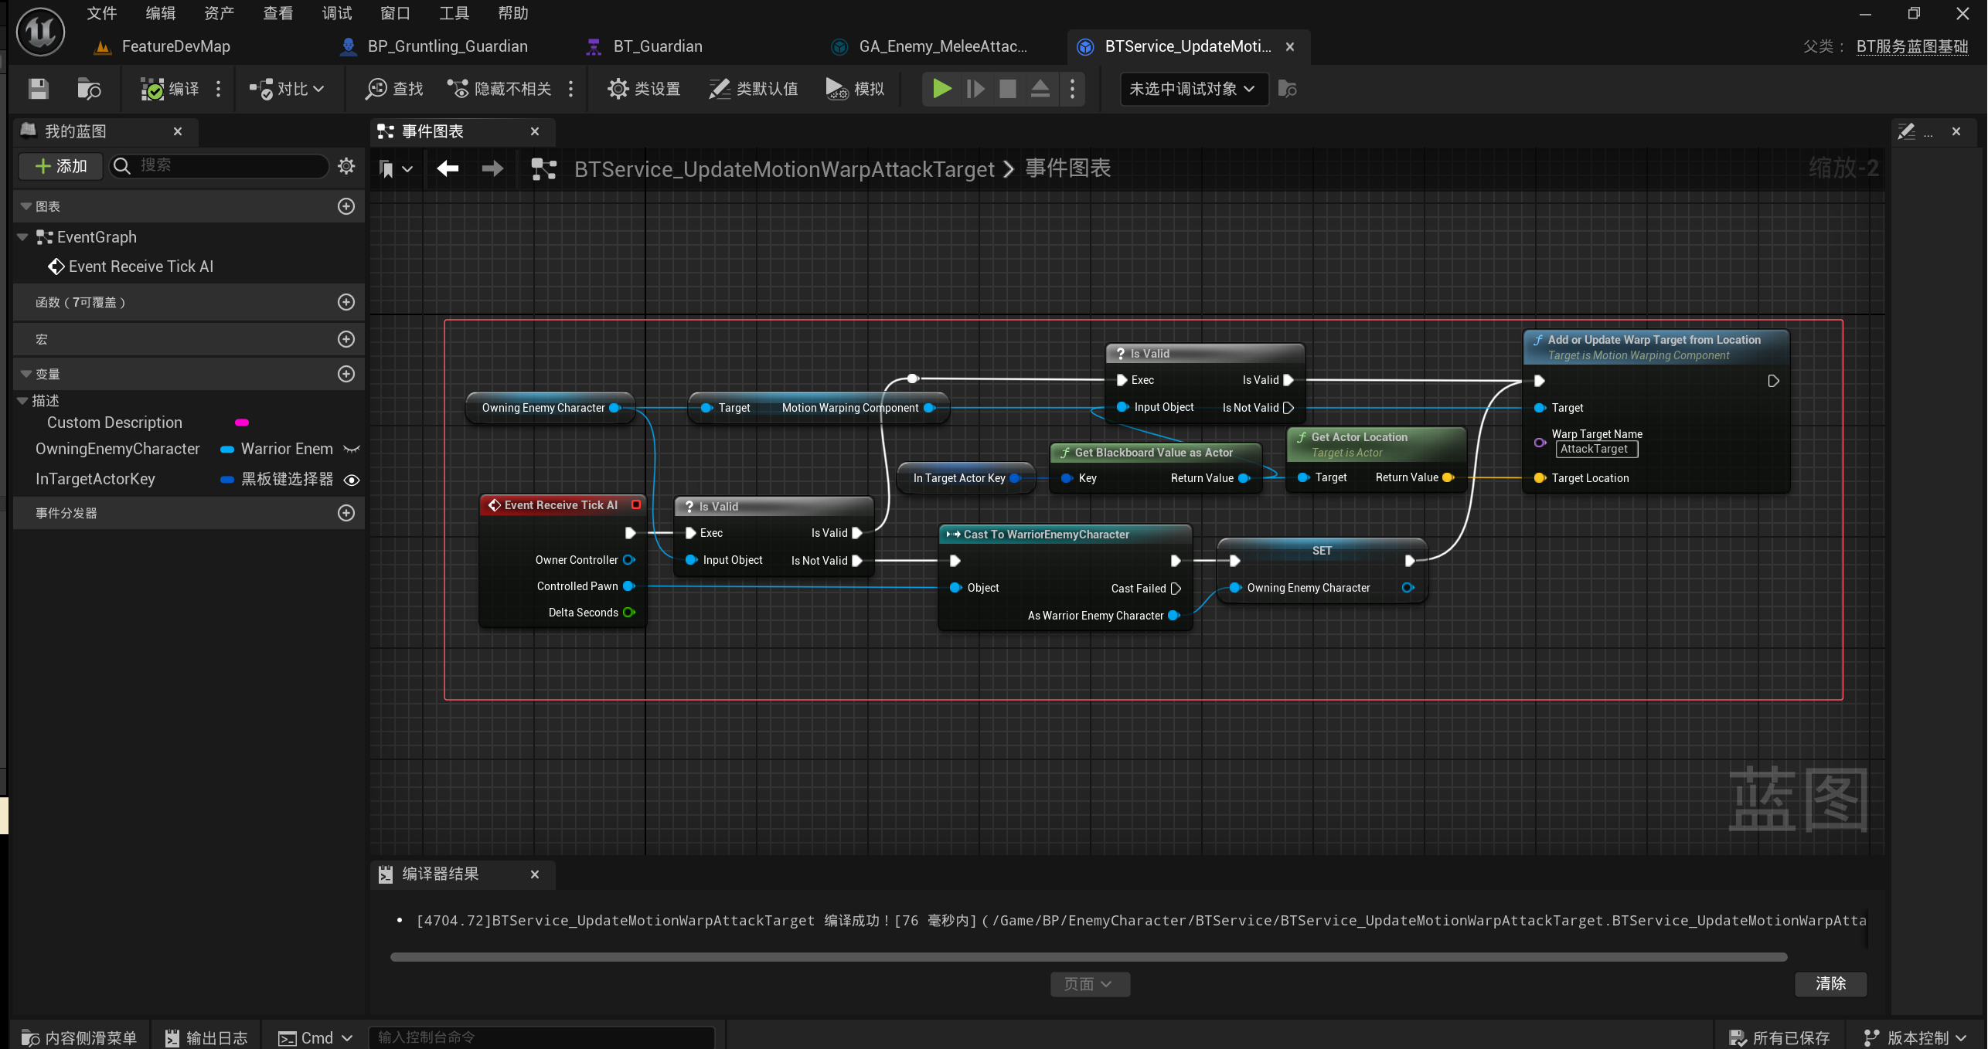Open the 查找 find tool
The image size is (1988, 1049).
tap(394, 89)
